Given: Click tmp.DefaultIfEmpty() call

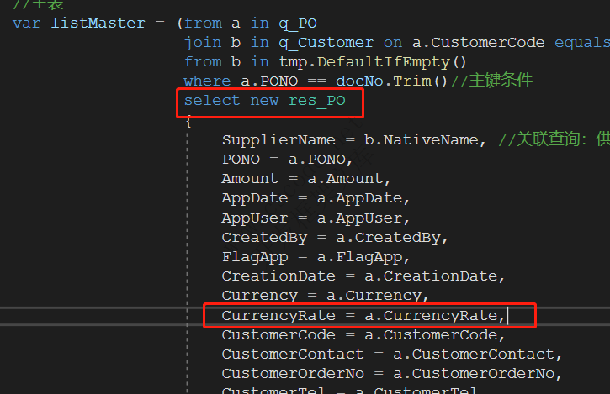Looking at the screenshot, I should point(372,62).
